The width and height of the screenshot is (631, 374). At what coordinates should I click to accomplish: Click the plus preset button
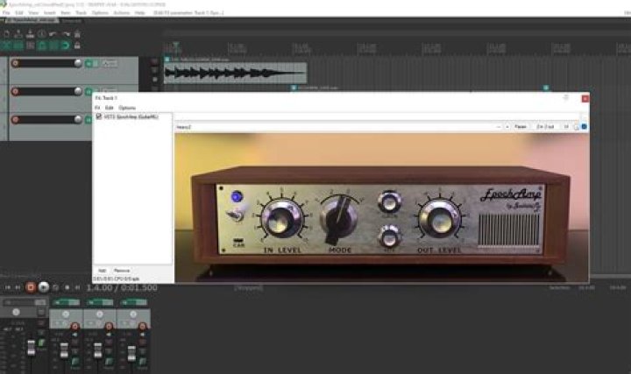(507, 127)
